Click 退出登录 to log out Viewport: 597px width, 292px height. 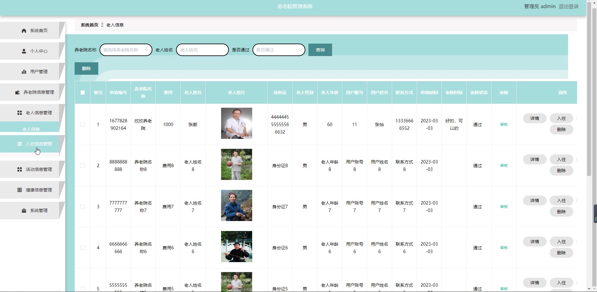pos(568,7)
